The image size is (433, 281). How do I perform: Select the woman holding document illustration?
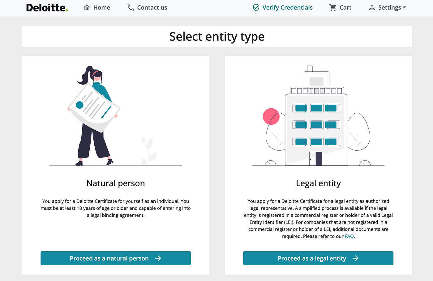point(94,116)
